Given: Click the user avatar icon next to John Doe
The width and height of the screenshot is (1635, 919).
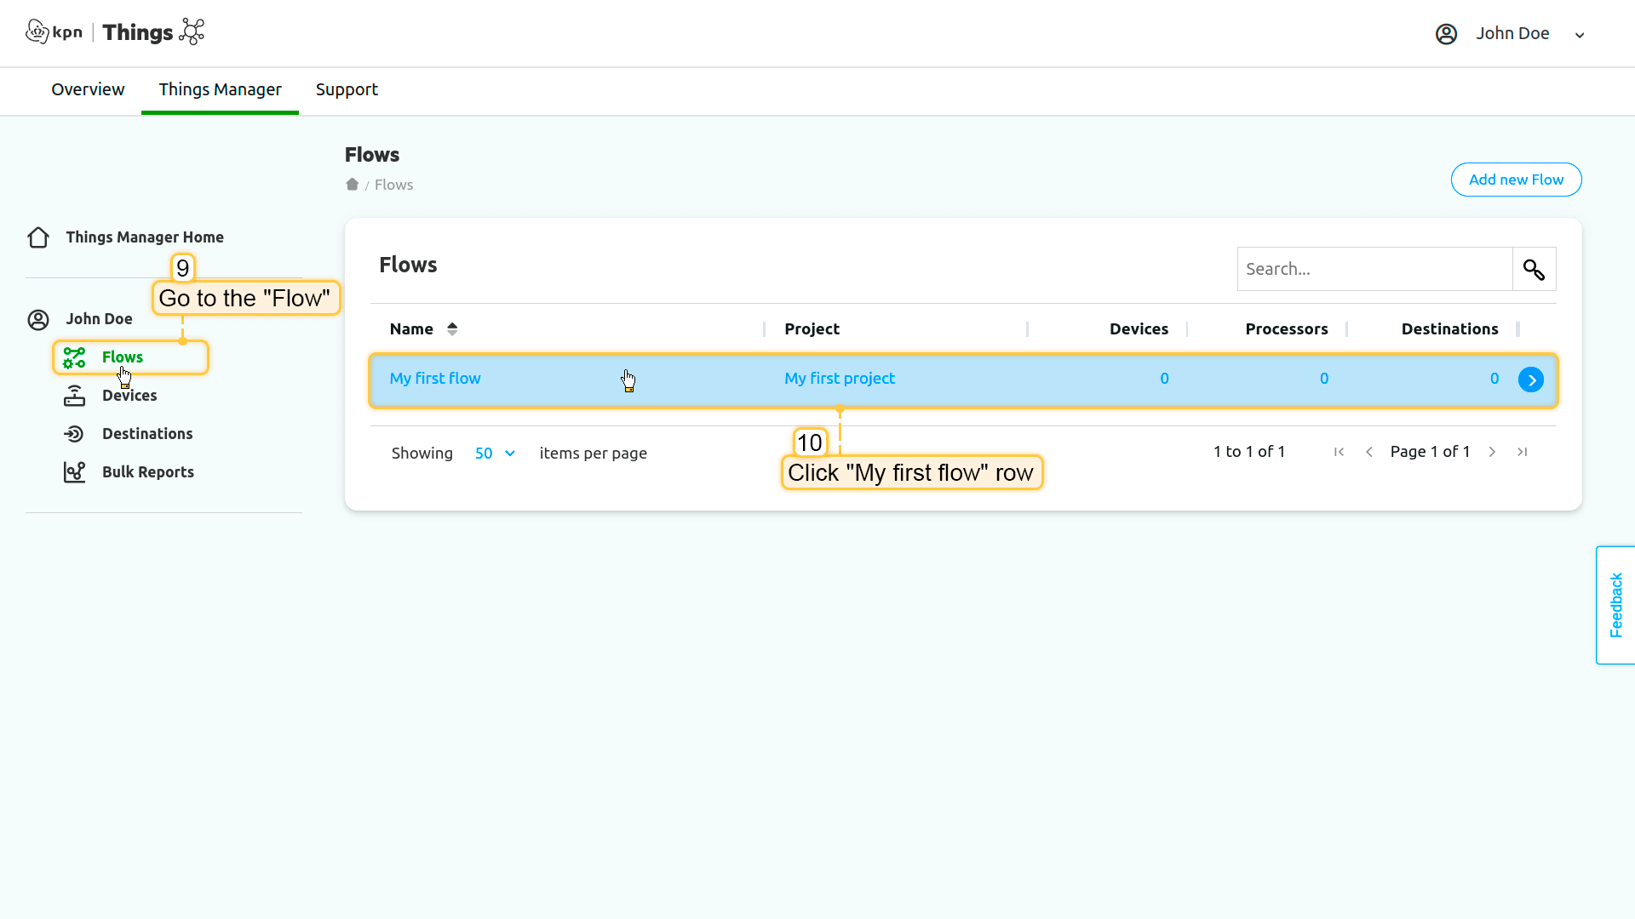Looking at the screenshot, I should click(1446, 34).
